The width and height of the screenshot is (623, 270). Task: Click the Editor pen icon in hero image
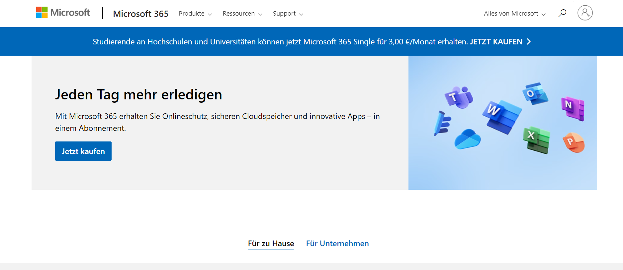coord(442,123)
